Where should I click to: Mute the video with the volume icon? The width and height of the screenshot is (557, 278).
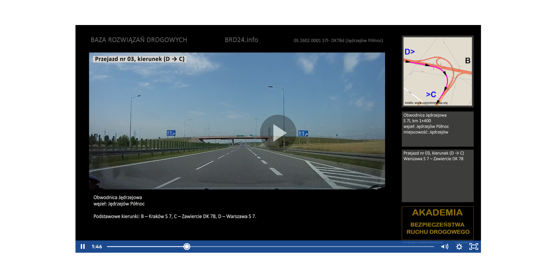(445, 247)
